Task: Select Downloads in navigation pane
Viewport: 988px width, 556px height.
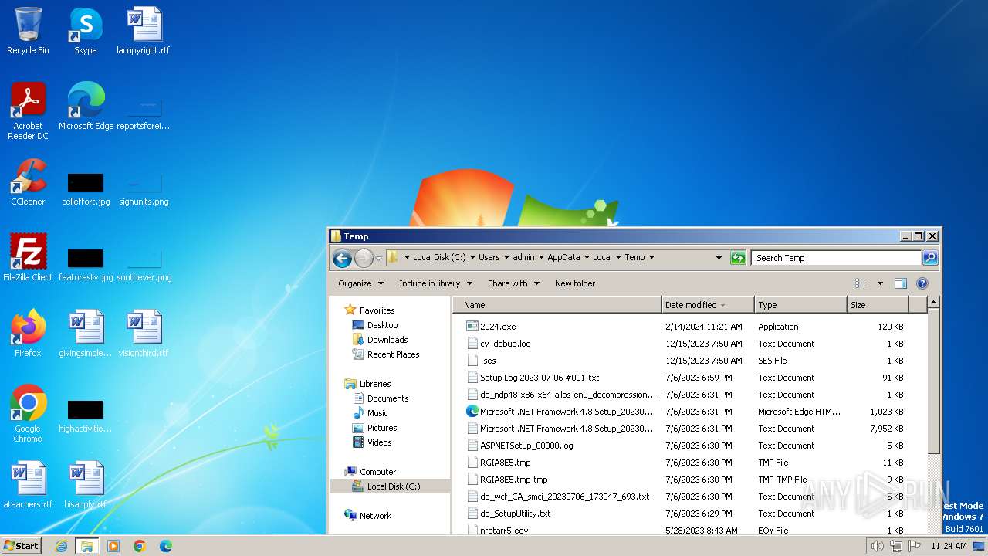Action: [x=387, y=340]
